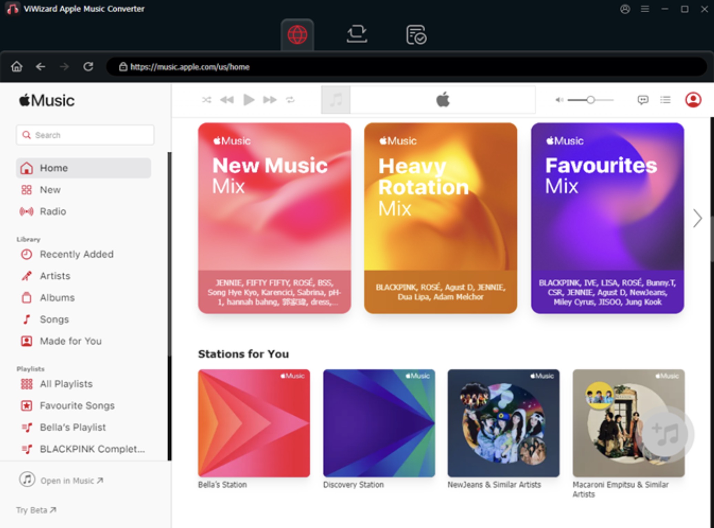Open the Converted history tab icon
The width and height of the screenshot is (714, 528).
pos(416,34)
